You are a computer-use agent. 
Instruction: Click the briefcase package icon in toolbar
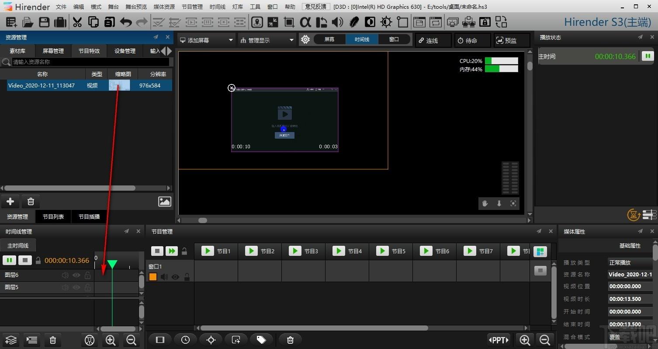click(60, 22)
